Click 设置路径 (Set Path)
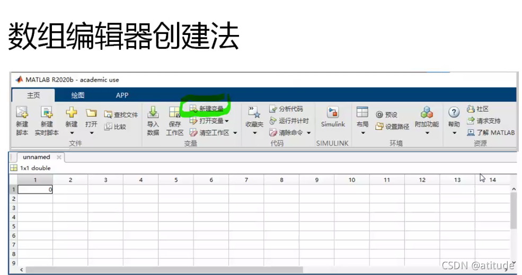Screen dimensions: 522x275 click(392, 127)
